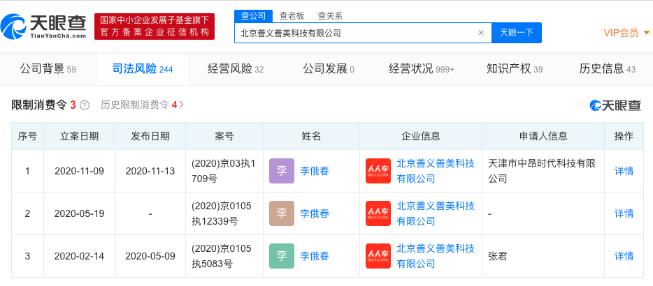
Task: Click the brown 李 avatar in row 2
Action: [282, 213]
